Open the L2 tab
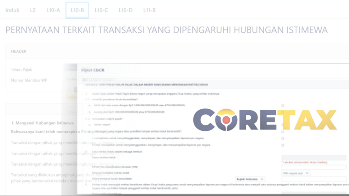The image size is (349, 196). [x=33, y=10]
